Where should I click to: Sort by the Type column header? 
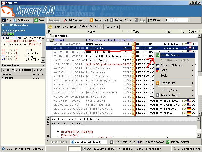[147, 32]
